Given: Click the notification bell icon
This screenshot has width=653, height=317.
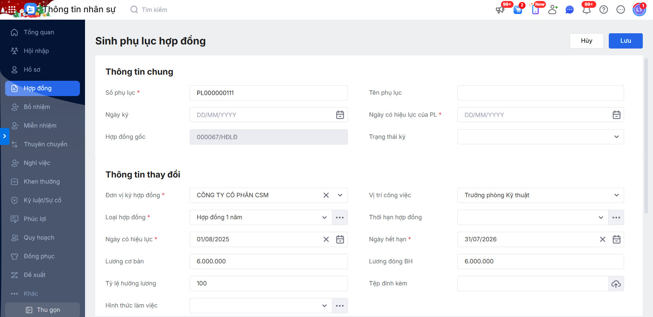Looking at the screenshot, I should 586,10.
